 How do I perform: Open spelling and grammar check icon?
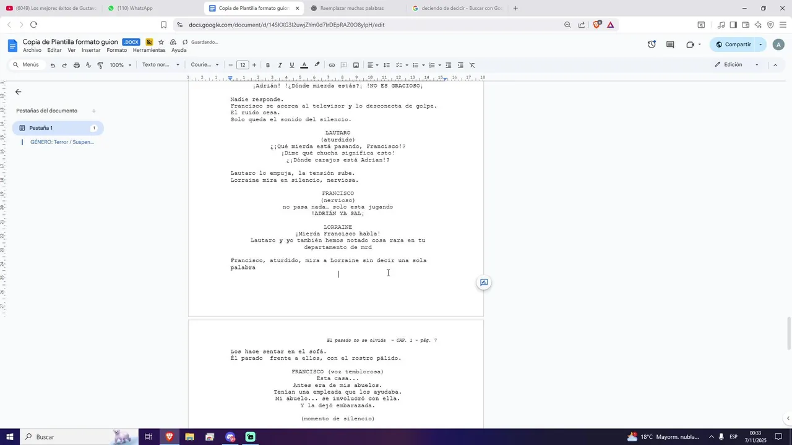point(88,65)
